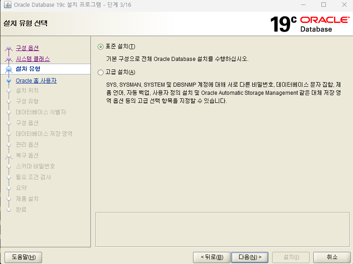Click the 관리 옵션 step
This screenshot has height=264, width=353.
coord(27,144)
